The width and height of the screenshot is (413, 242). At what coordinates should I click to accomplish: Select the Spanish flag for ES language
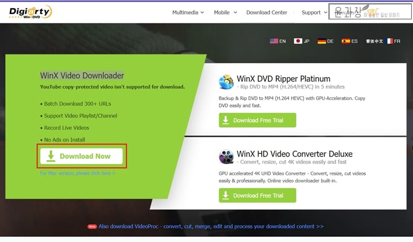coord(346,41)
